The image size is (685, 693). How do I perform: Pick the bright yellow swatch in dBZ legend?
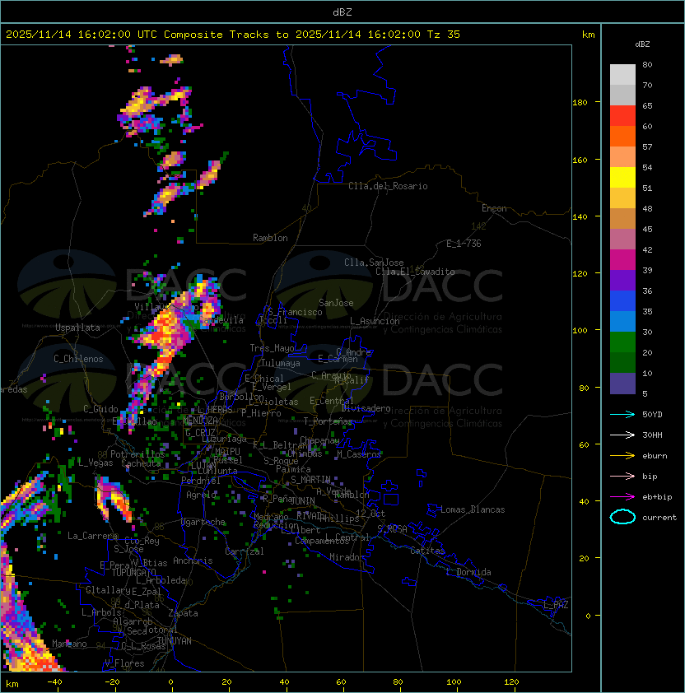coord(622,177)
